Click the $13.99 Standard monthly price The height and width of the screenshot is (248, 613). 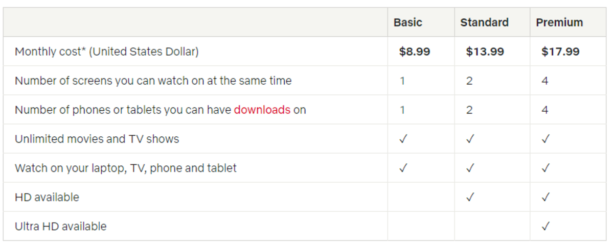click(485, 52)
